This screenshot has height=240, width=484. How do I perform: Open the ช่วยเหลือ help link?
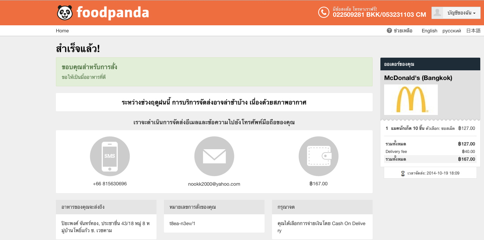coord(403,31)
